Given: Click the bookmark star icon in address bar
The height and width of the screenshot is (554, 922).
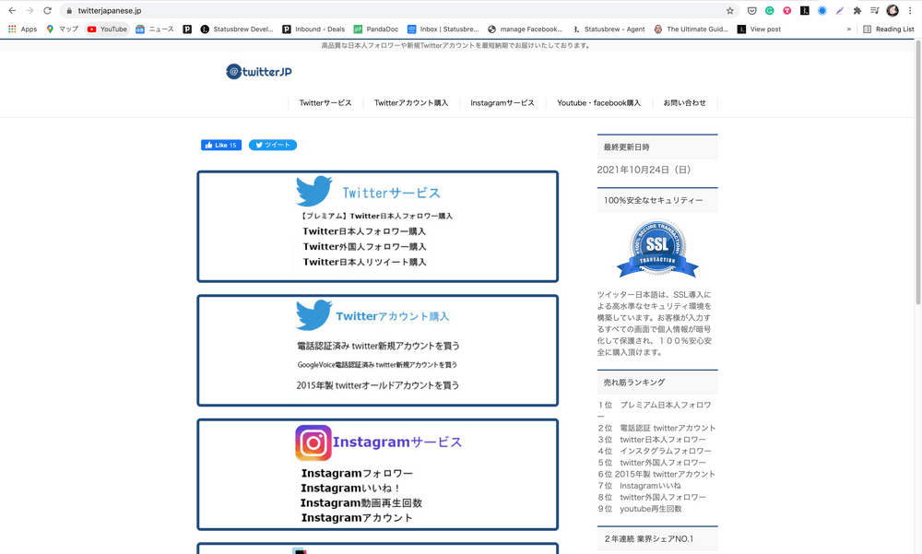Looking at the screenshot, I should (x=730, y=11).
